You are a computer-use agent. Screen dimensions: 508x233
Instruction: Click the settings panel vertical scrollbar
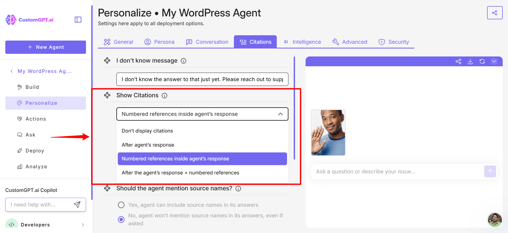(x=294, y=108)
